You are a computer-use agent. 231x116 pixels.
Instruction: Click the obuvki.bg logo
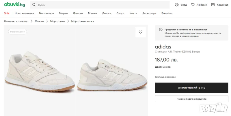click(14, 5)
